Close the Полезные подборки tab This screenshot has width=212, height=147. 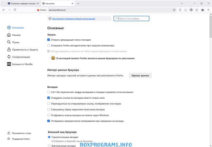tap(38, 4)
